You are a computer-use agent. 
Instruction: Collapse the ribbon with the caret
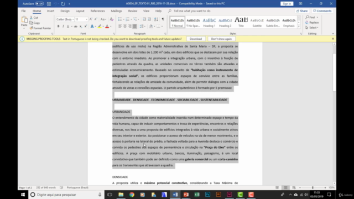(x=333, y=34)
